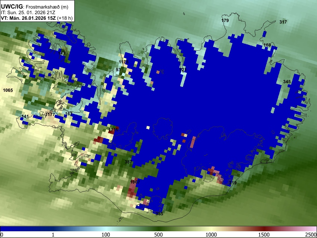Select the map value 147
The image size is (317, 238).
(62, 53)
